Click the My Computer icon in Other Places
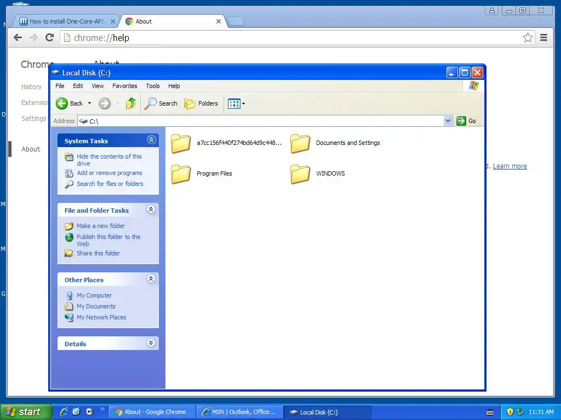Viewport: 561px width, 420px height. [69, 296]
